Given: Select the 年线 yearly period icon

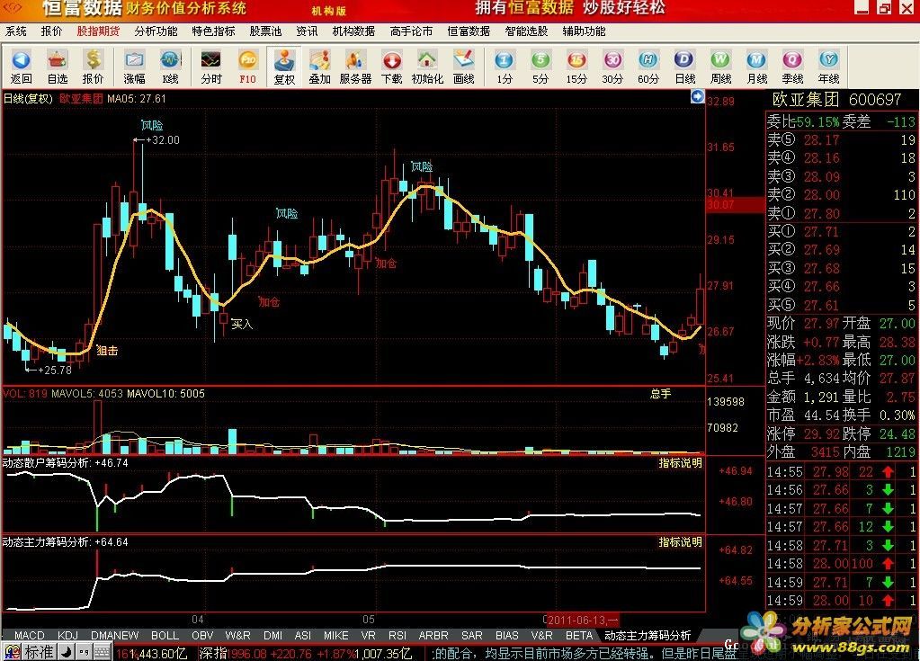Looking at the screenshot, I should pyautogui.click(x=828, y=67).
